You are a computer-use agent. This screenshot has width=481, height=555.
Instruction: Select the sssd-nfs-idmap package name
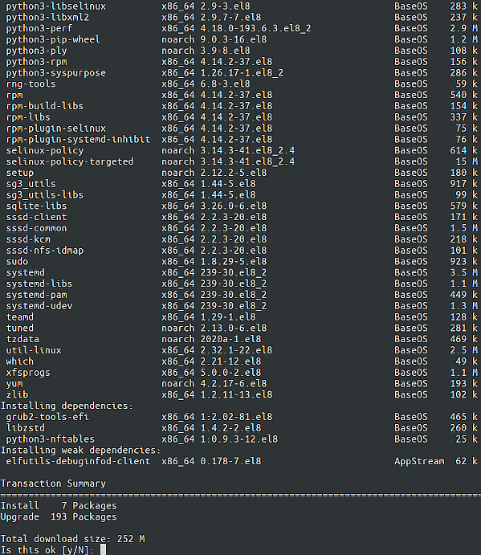point(45,251)
